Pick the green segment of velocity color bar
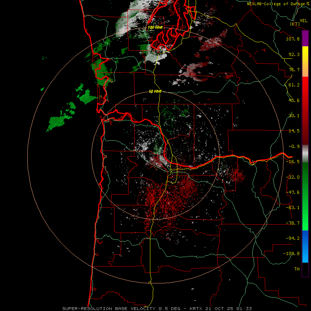 [305, 196]
